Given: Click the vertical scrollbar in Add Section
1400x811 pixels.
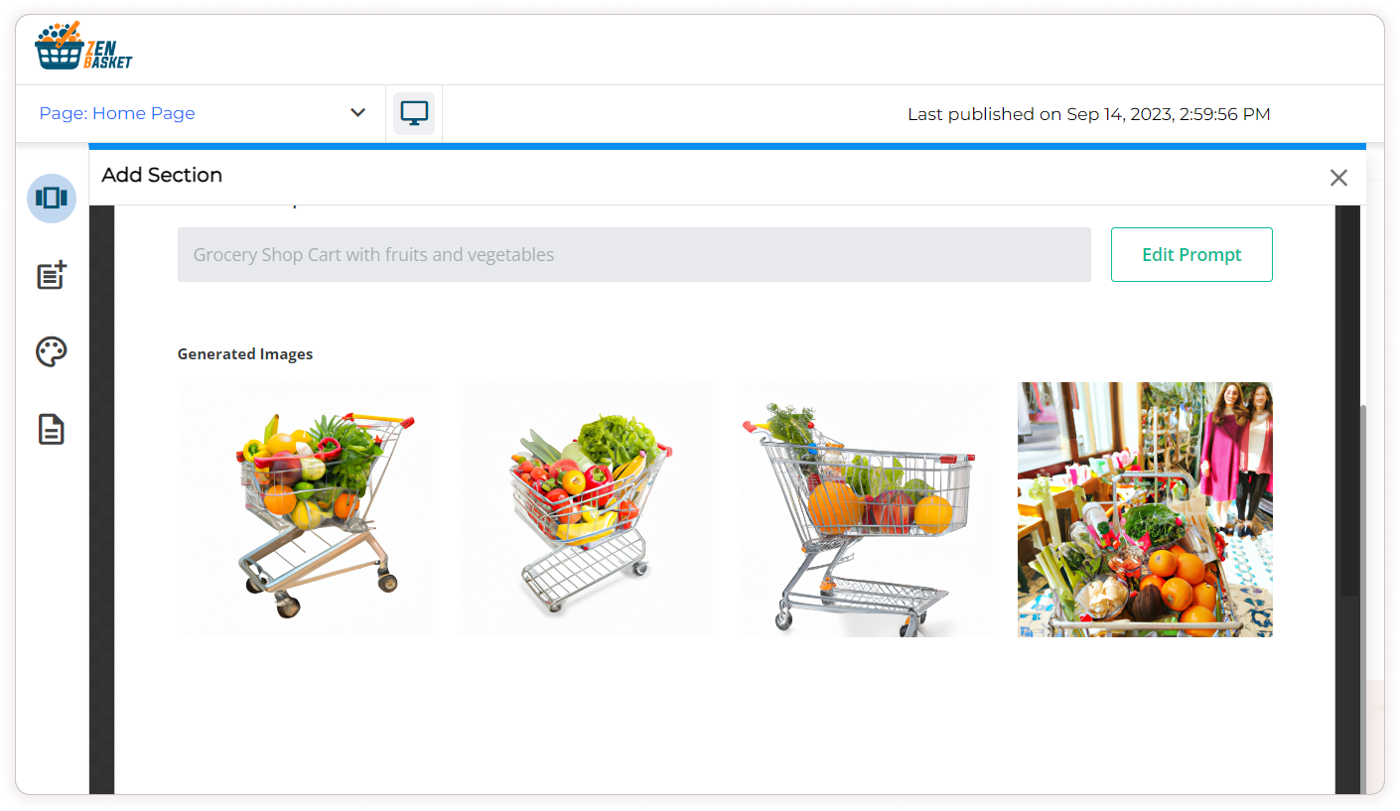Looking at the screenshot, I should point(1348,501).
